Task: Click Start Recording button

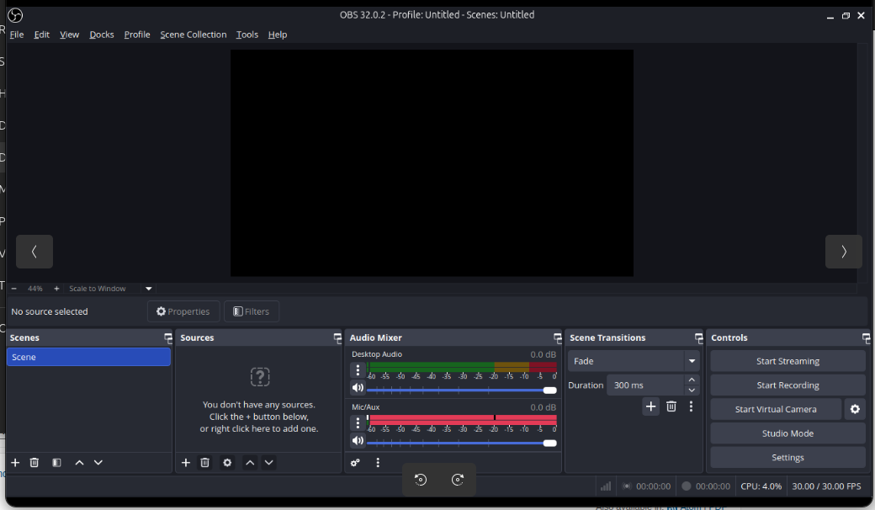Action: click(787, 385)
